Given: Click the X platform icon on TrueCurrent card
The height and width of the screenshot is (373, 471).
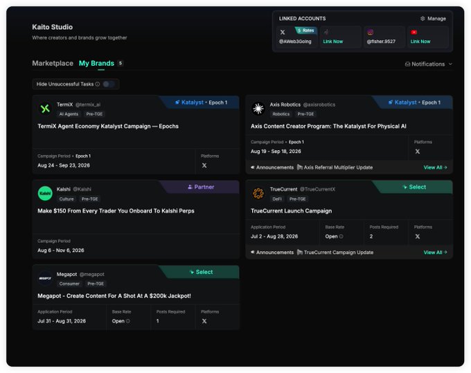Looking at the screenshot, I should (418, 237).
